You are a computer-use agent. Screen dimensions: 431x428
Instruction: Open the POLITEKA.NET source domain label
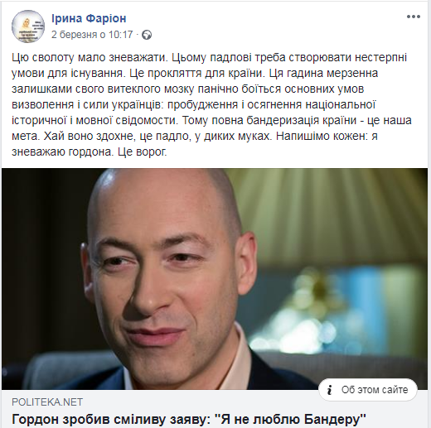pyautogui.click(x=47, y=402)
